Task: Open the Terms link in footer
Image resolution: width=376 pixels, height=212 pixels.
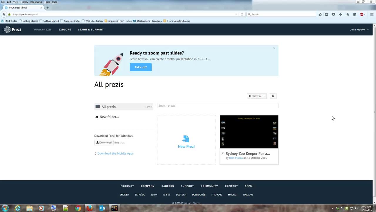Action: pos(197,203)
